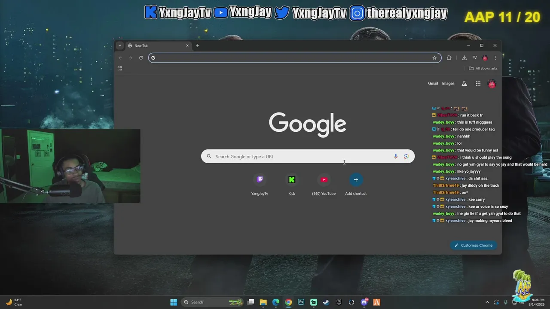Close the New Tab tab
This screenshot has width=550, height=309.
click(x=187, y=45)
